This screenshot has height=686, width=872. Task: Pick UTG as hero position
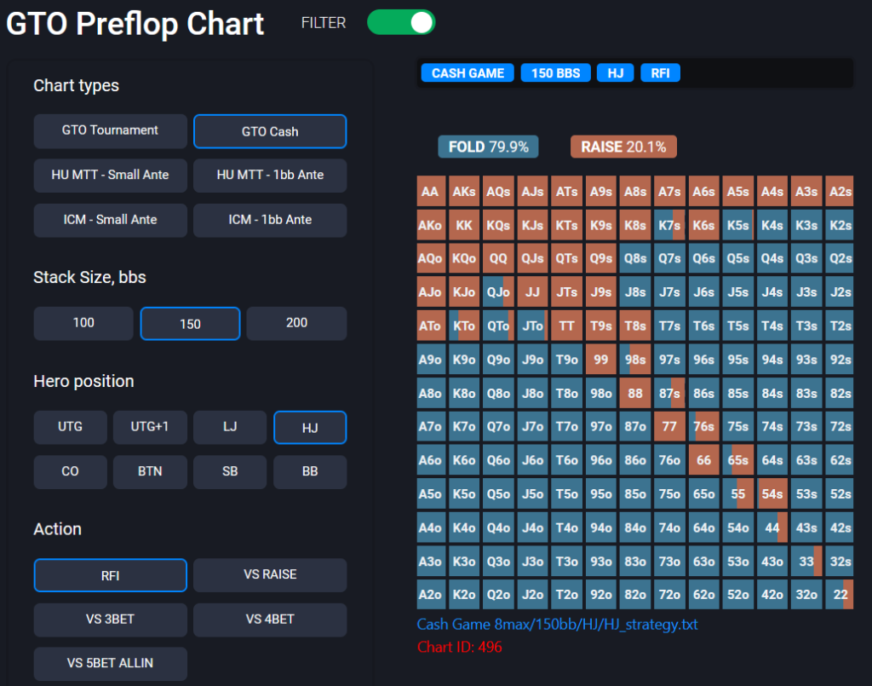[70, 427]
